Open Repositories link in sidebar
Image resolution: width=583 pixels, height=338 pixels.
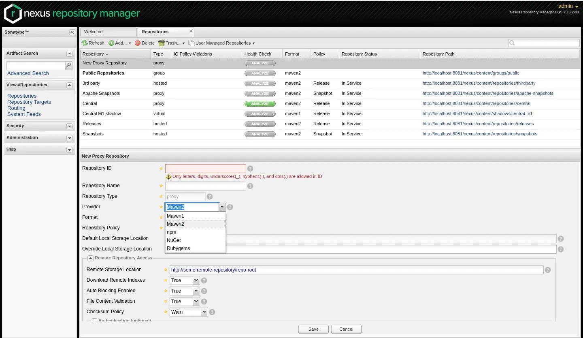click(22, 96)
